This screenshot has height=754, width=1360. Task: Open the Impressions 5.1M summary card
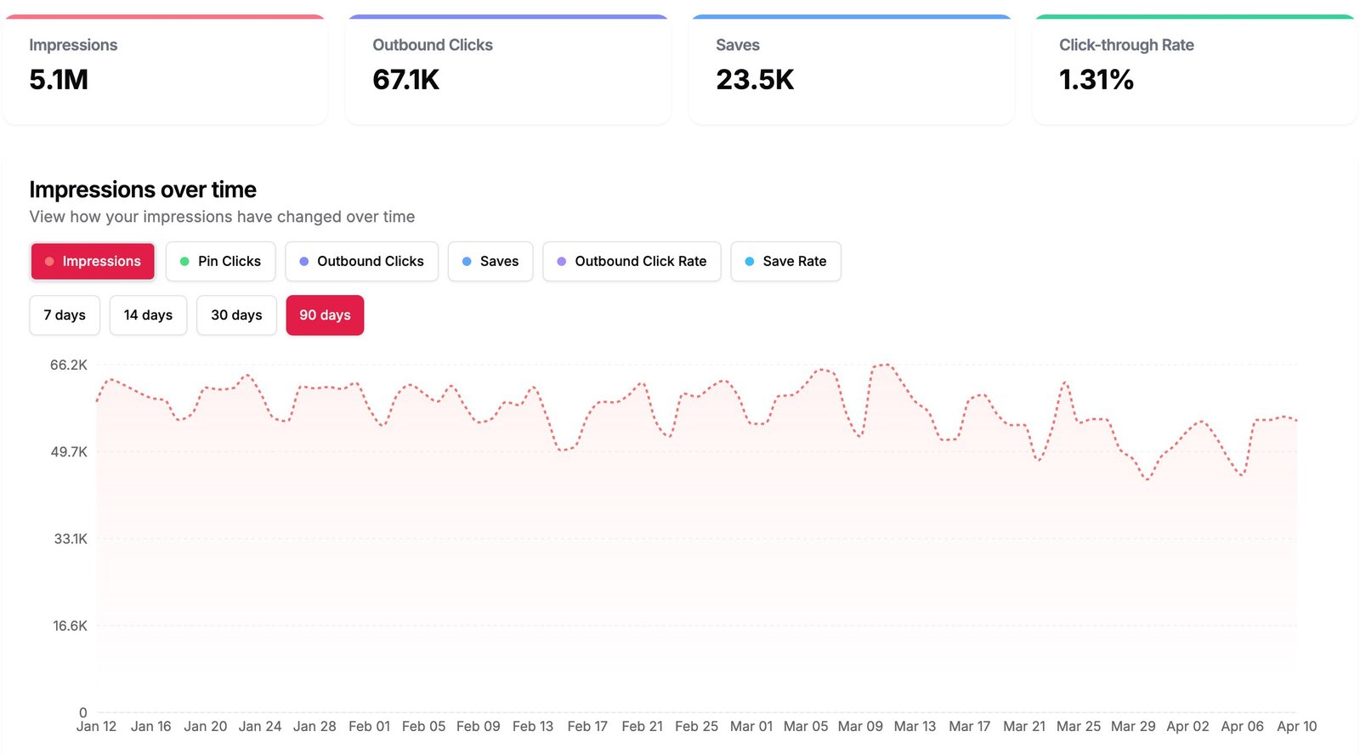point(165,70)
